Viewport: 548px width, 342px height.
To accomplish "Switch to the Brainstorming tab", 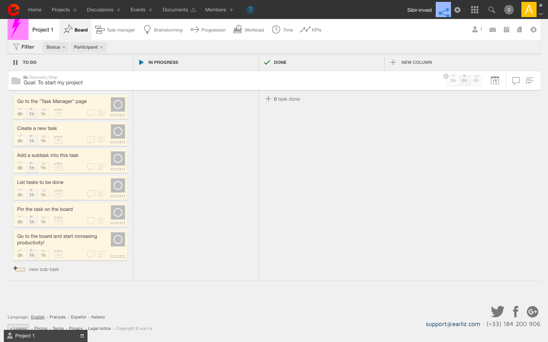I will [163, 30].
